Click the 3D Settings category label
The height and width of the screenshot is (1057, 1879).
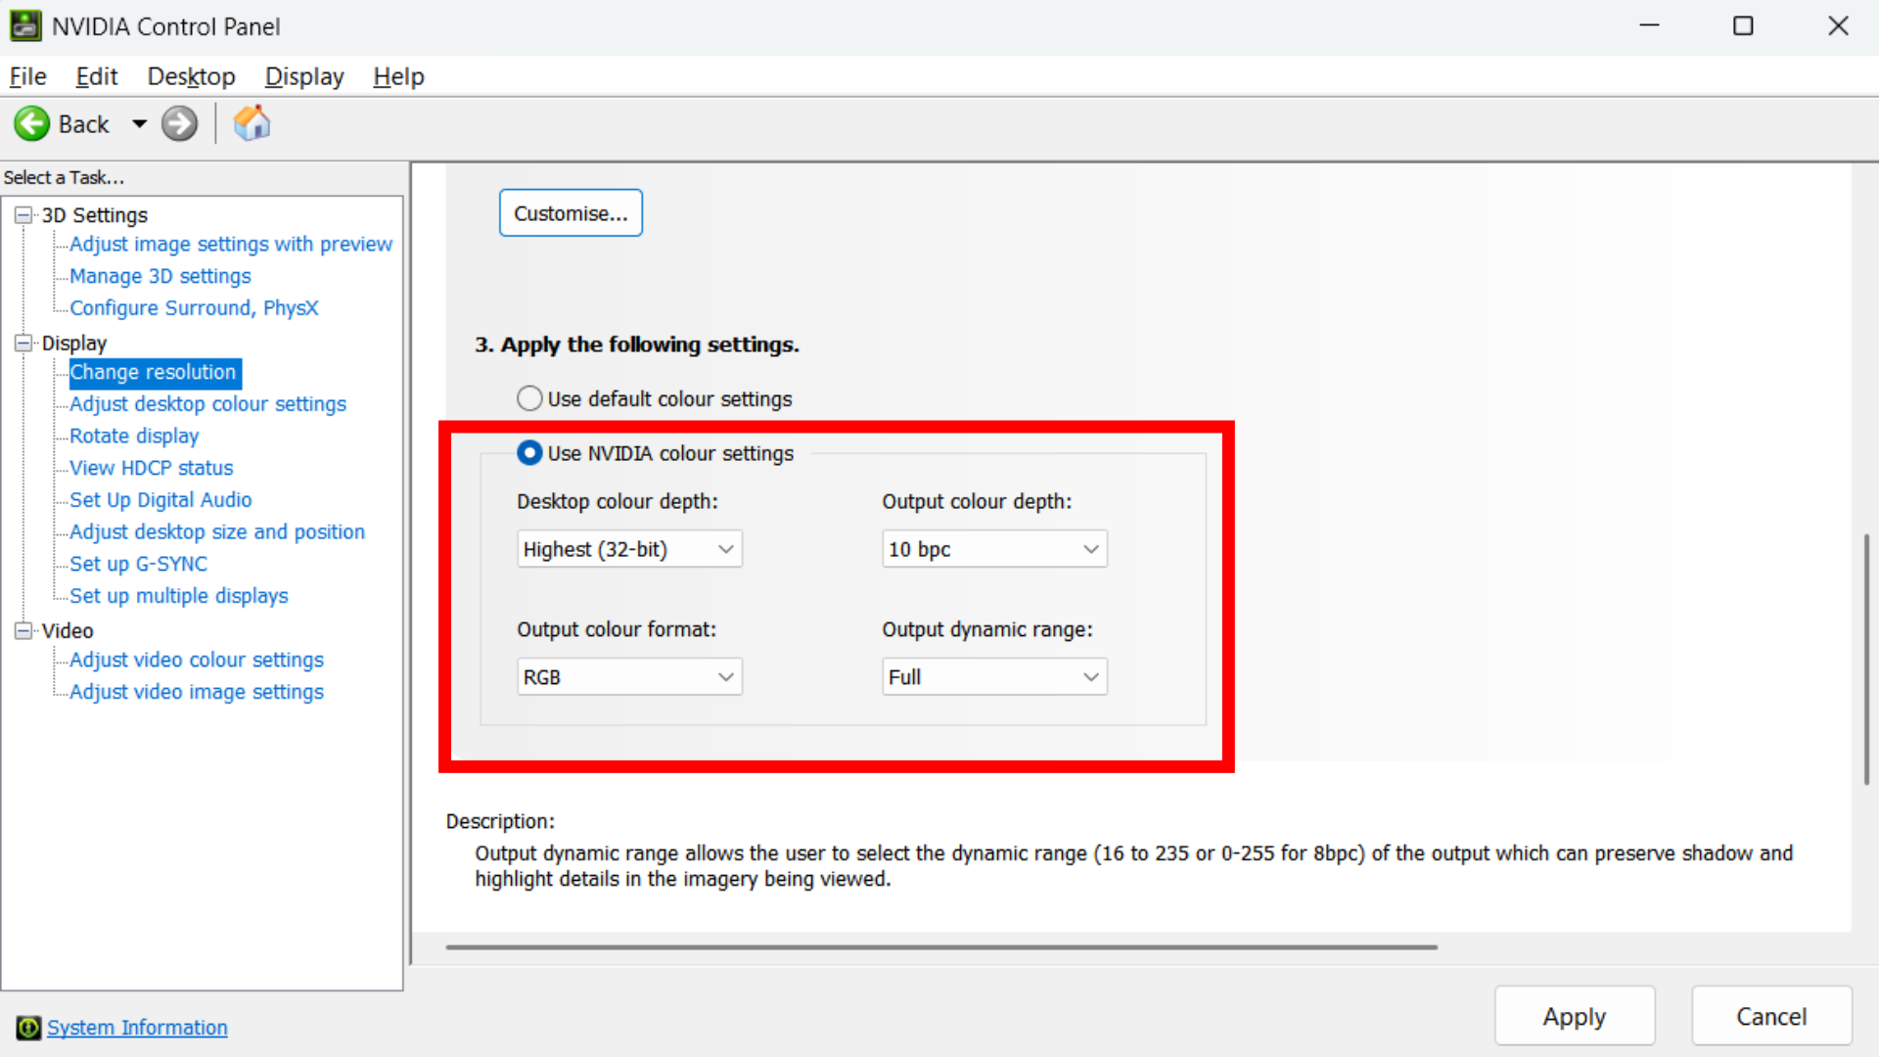coord(94,215)
